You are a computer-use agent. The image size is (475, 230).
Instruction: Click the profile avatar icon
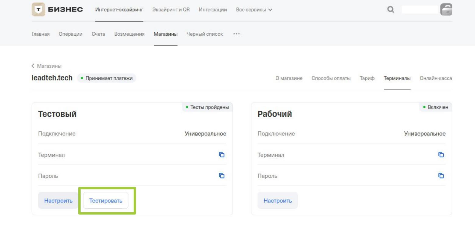pos(447,10)
